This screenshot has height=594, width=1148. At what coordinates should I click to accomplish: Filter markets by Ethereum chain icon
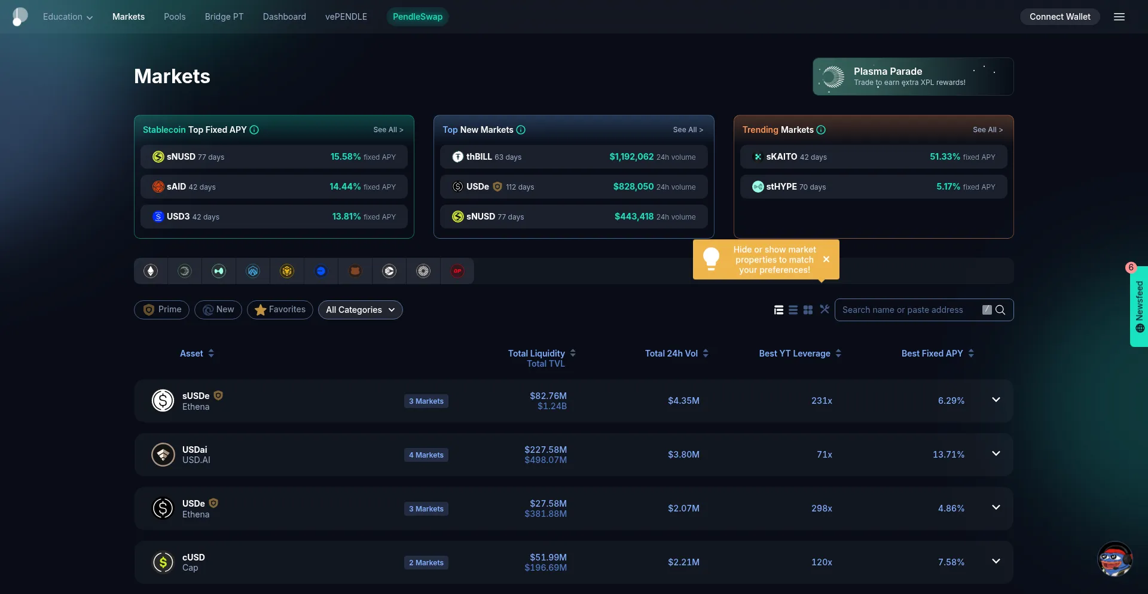(x=151, y=271)
